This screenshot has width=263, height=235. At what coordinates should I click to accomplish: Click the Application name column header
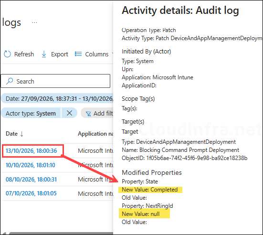[95, 134]
